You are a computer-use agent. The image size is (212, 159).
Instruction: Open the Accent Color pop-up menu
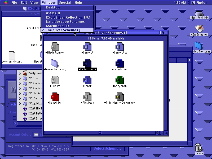(38, 135)
